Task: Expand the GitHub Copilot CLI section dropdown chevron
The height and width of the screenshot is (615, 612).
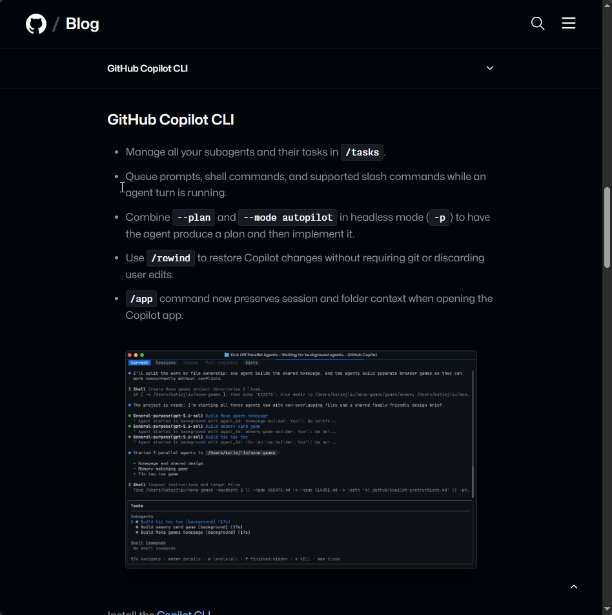Action: [489, 68]
